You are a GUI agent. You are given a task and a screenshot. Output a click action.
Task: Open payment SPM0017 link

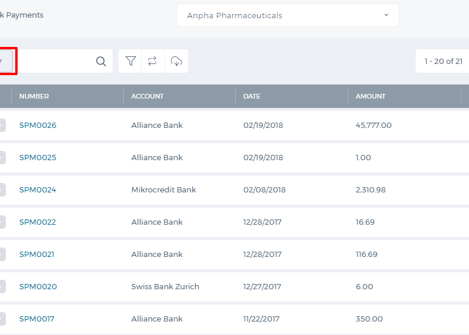point(37,319)
